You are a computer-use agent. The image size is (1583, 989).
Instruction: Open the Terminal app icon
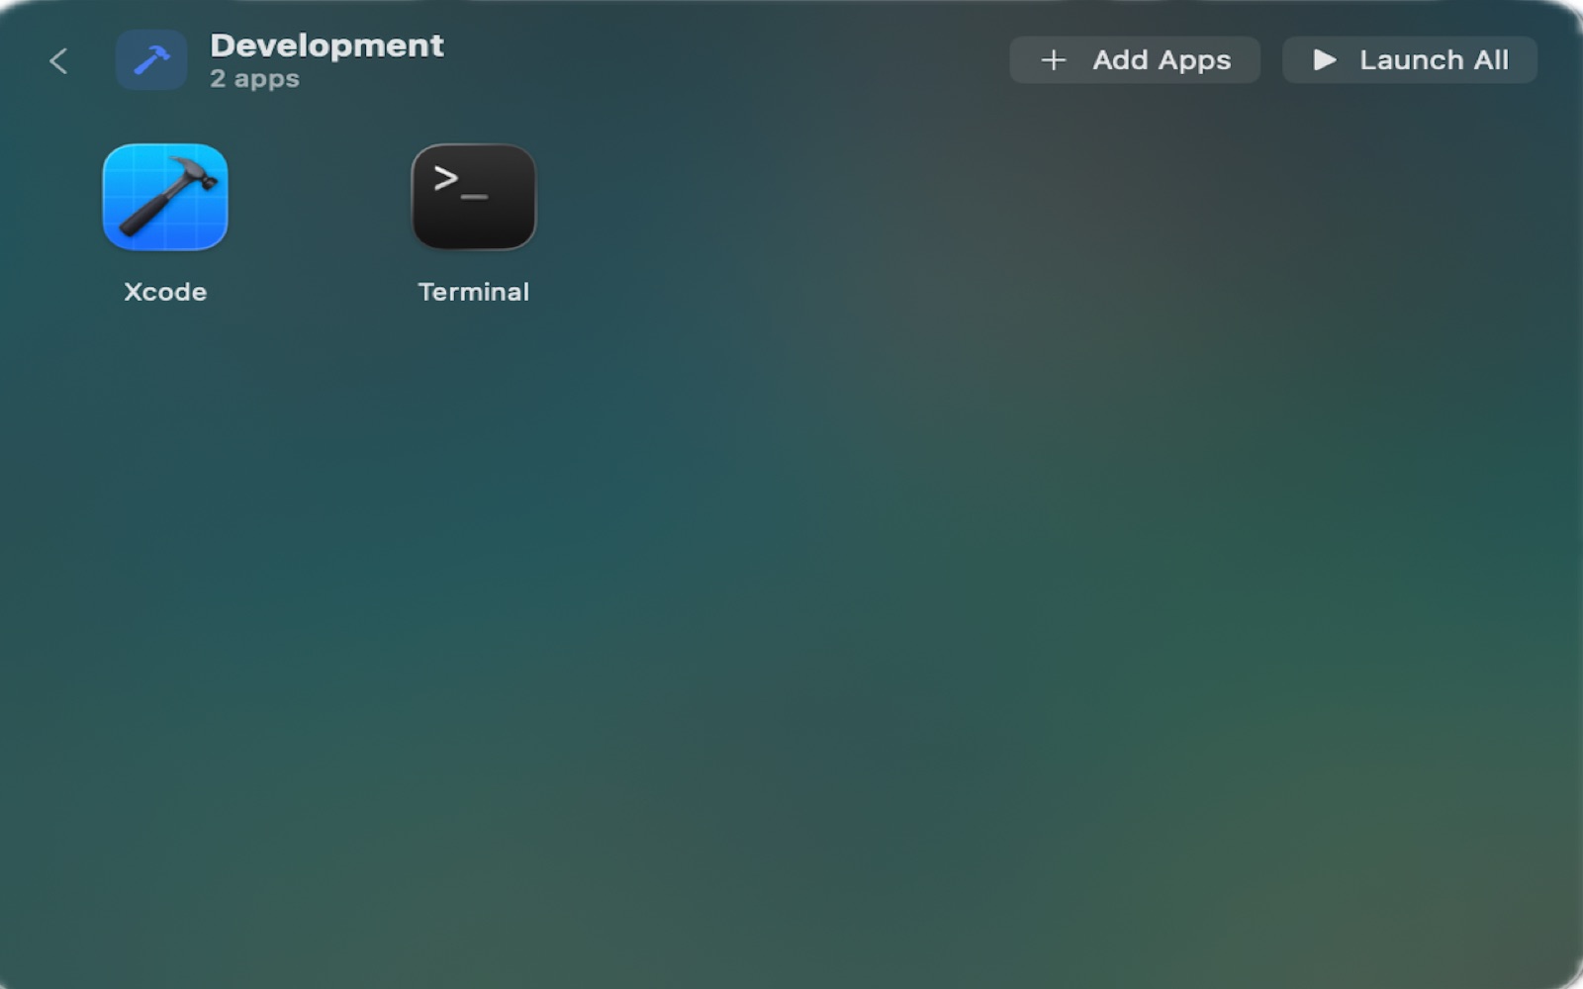(474, 197)
